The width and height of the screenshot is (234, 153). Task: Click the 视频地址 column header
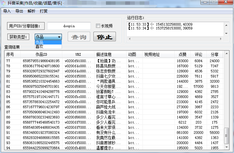(x=159, y=54)
